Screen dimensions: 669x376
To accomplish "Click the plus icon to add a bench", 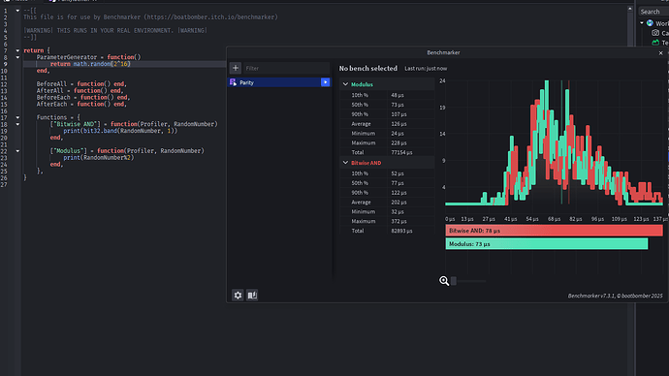I will (x=235, y=68).
